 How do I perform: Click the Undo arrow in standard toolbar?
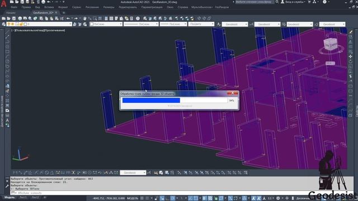tap(68, 18)
